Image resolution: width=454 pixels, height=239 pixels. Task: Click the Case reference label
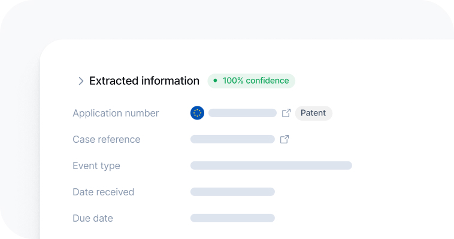[x=106, y=139]
